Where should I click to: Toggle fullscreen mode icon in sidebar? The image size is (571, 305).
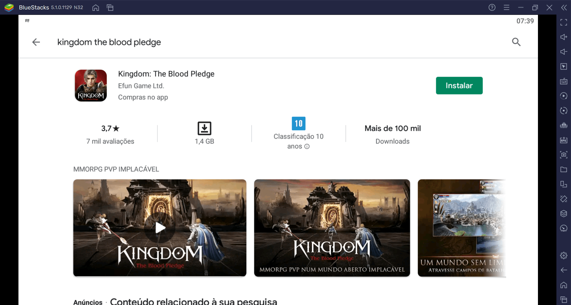pyautogui.click(x=564, y=22)
